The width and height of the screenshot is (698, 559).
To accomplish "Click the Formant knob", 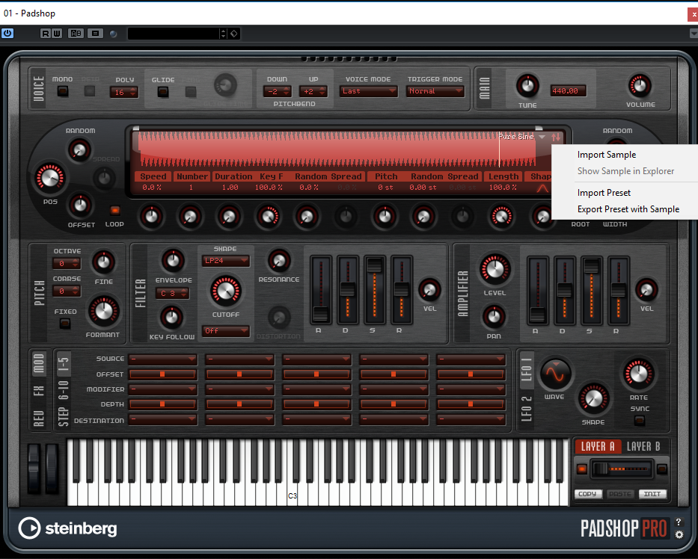I will tap(104, 310).
